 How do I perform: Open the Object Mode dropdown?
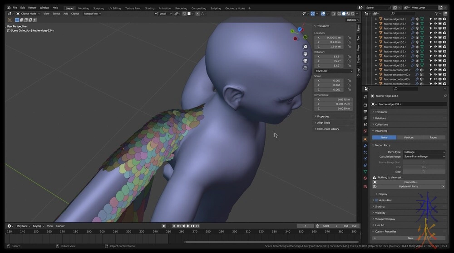point(28,14)
